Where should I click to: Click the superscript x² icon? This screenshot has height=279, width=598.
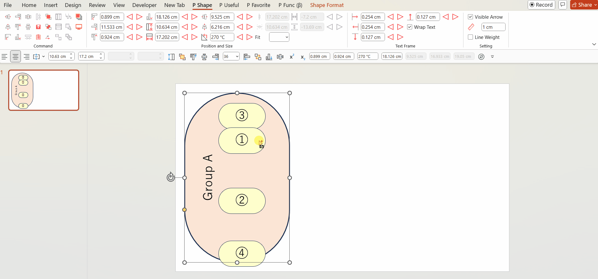click(x=292, y=57)
